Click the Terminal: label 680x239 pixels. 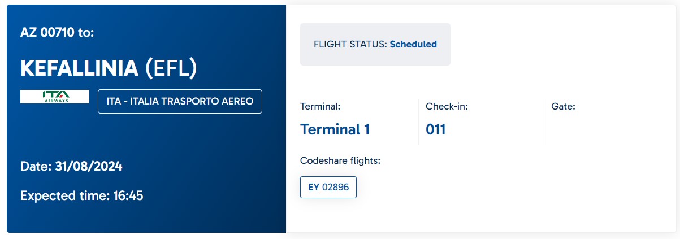[x=320, y=106]
